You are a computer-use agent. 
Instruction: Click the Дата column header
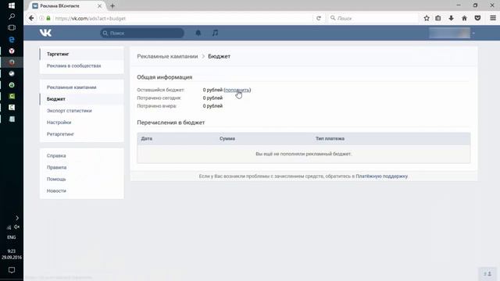tap(147, 139)
